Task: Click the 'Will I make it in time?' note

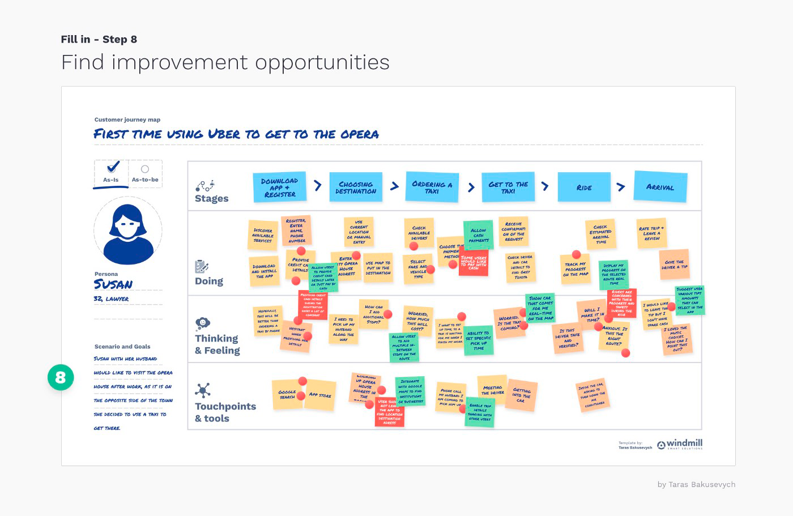Action: click(x=591, y=315)
